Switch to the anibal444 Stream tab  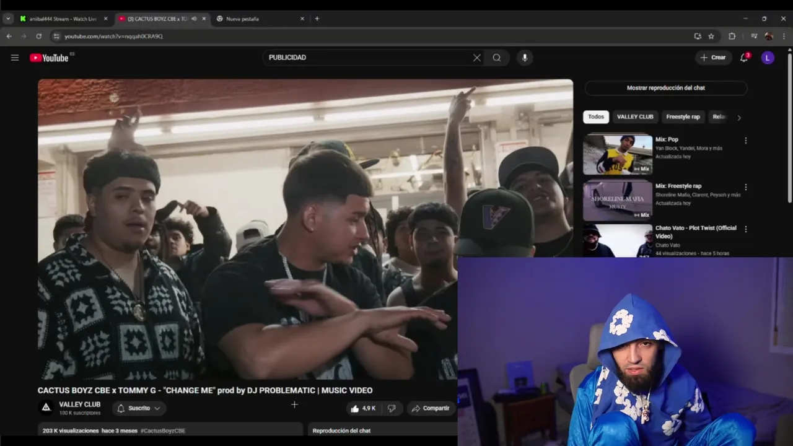[x=63, y=19]
